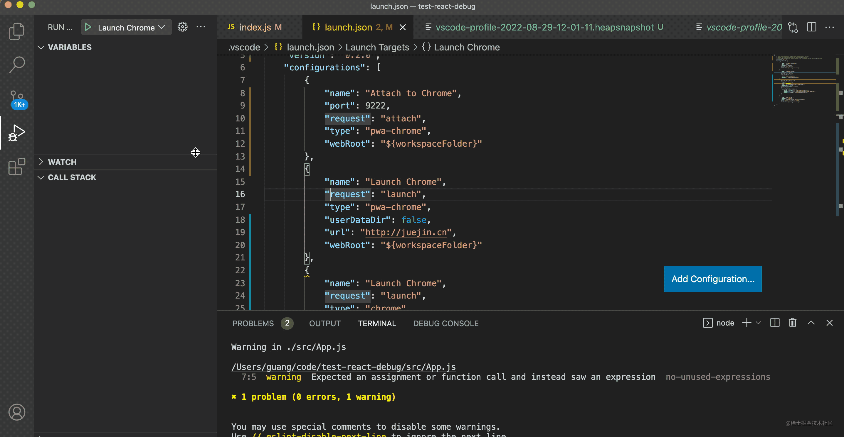Open Launch Chrome debug configuration dropdown
Image resolution: width=844 pixels, height=437 pixels.
coord(131,28)
